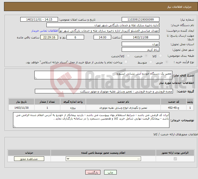Click the شماره نیاز field 1103091319000099
Screen dimensions: 198x179
point(141,19)
